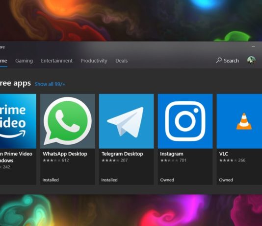Open the Instagram camera logo tile
Viewport: 262px width, 226px height.
[x=185, y=121]
